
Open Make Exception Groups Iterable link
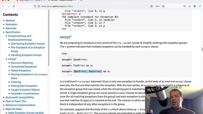tap(26, 113)
